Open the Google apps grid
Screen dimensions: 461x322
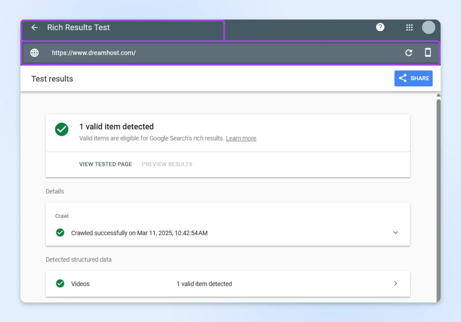coord(409,27)
